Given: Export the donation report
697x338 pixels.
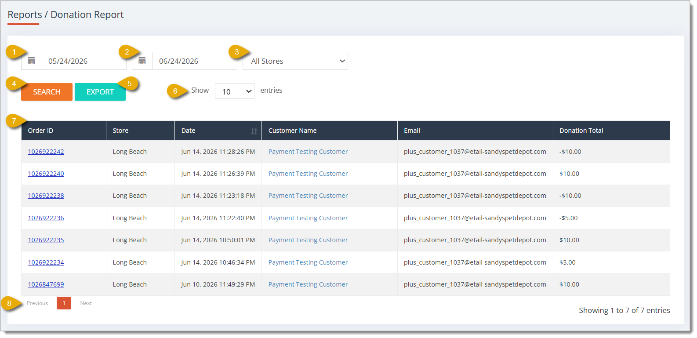Looking at the screenshot, I should point(100,92).
